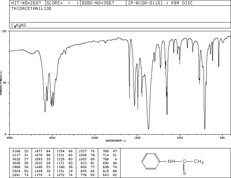Select the 1294 peak entry in the table
This screenshot has width=231, height=178.
[65, 151]
